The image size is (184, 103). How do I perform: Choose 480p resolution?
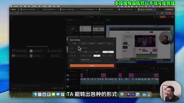pos(86,52)
